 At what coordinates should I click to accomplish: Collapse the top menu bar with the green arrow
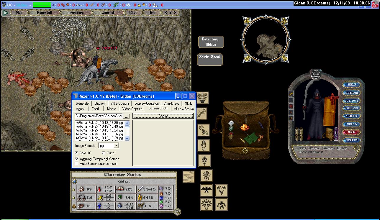pyautogui.click(x=5, y=13)
